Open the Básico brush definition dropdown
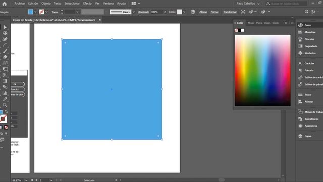Screen dimensions: 323x182 [134, 12]
